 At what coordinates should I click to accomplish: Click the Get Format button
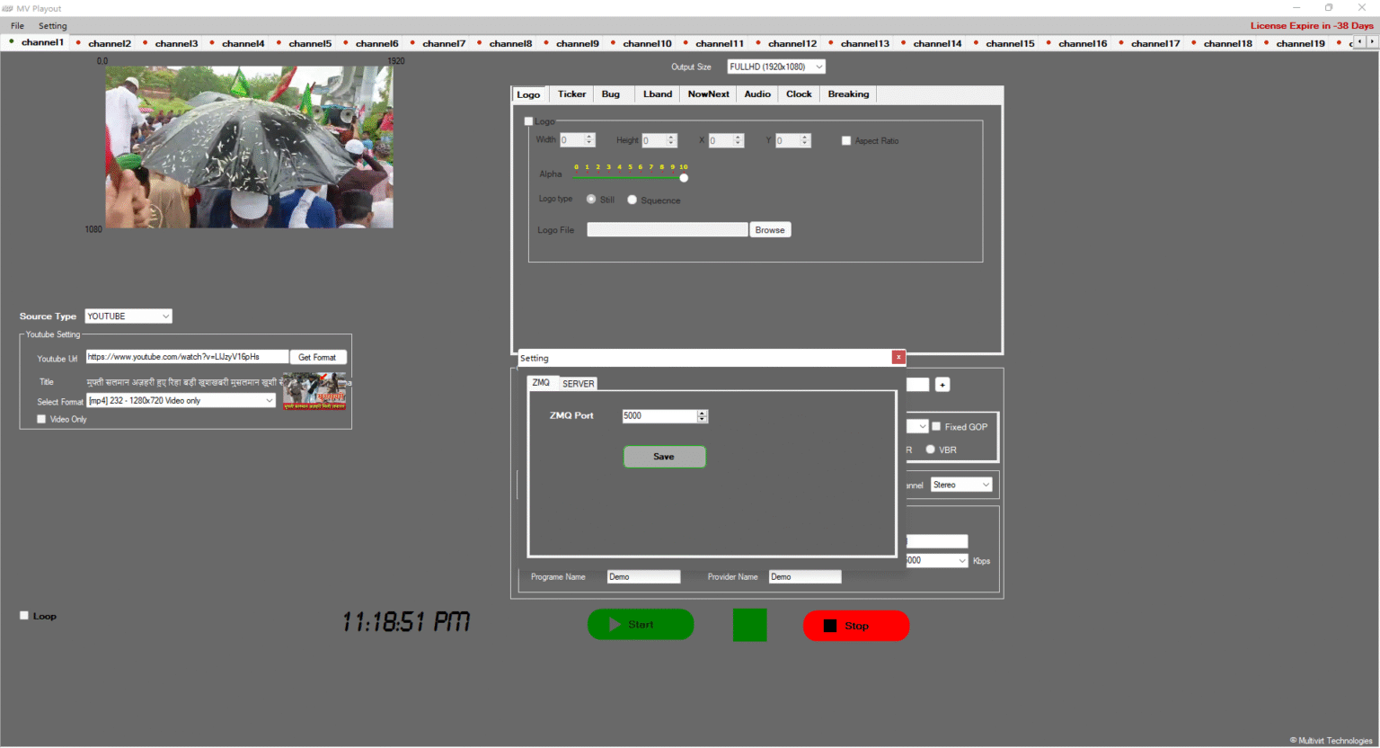click(x=317, y=357)
